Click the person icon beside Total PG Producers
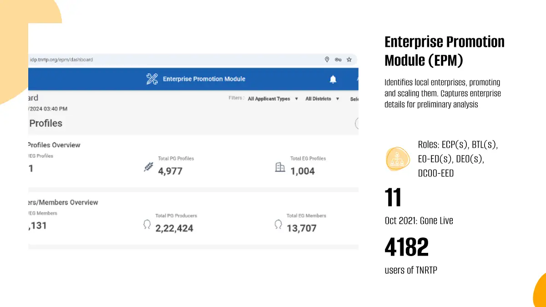The image size is (546, 307). coord(147,224)
